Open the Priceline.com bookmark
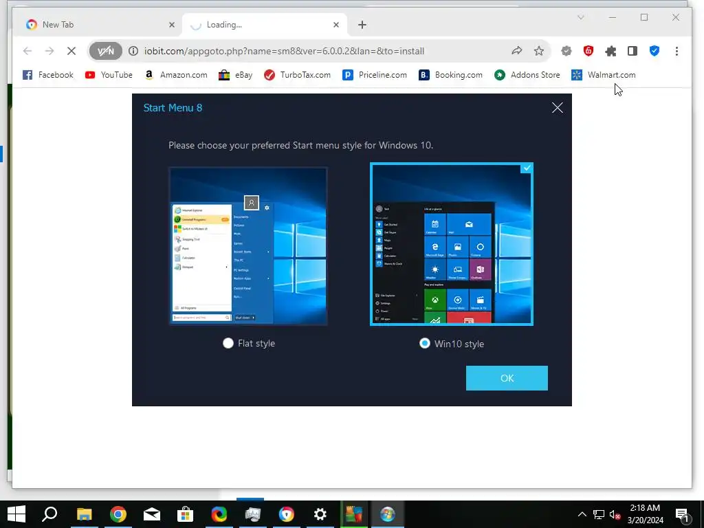The height and width of the screenshot is (528, 704). click(375, 75)
